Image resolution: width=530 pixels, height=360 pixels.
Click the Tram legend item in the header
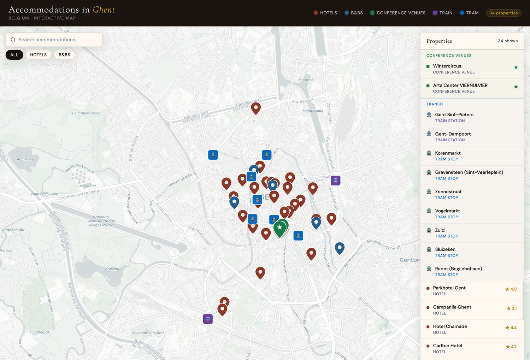[x=469, y=13]
